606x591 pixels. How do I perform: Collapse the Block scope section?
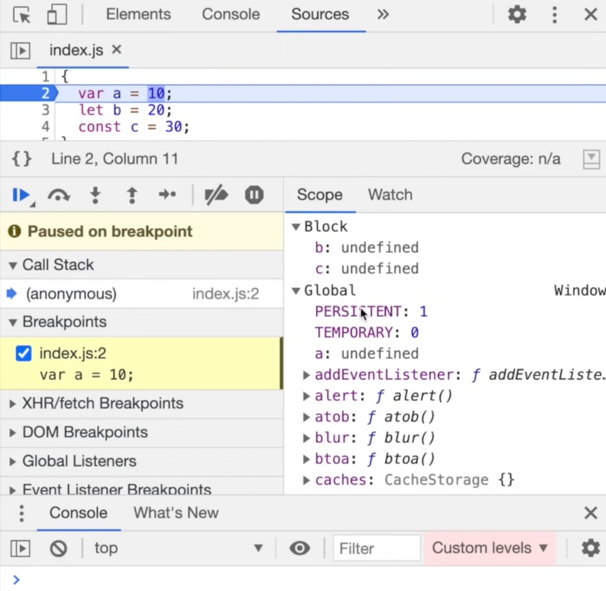pyautogui.click(x=296, y=226)
